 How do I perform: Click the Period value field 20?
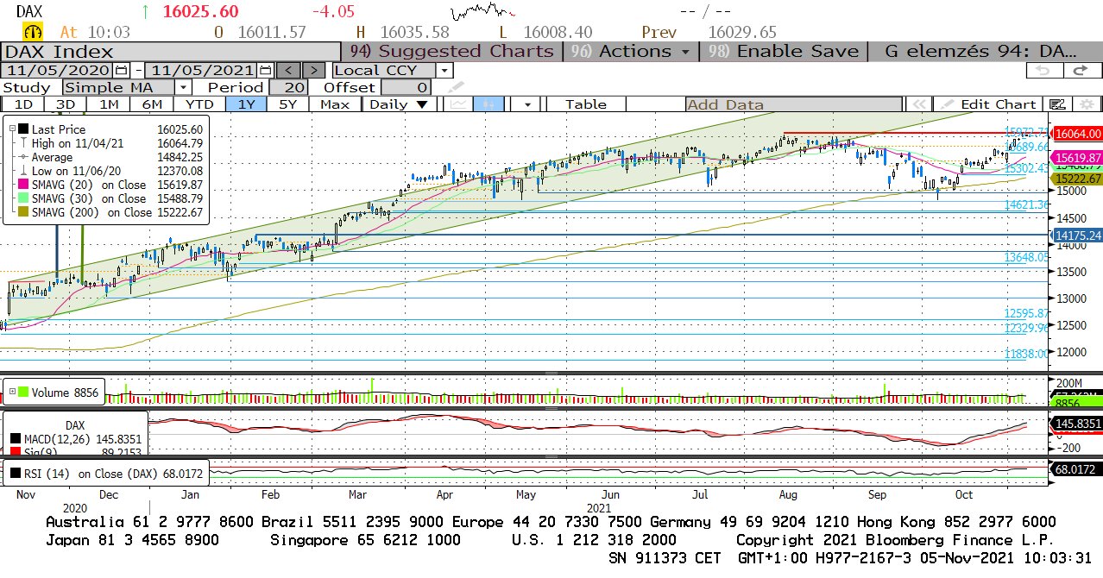(x=288, y=87)
